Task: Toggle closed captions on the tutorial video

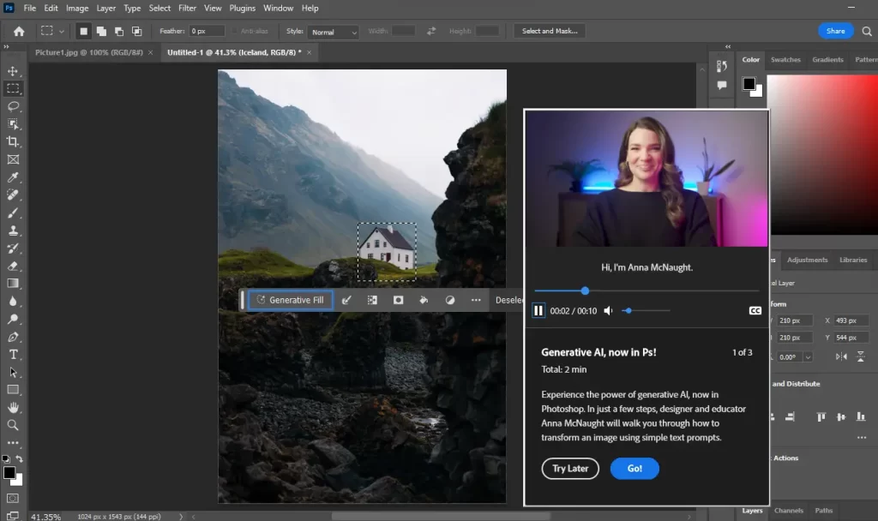Action: (755, 311)
